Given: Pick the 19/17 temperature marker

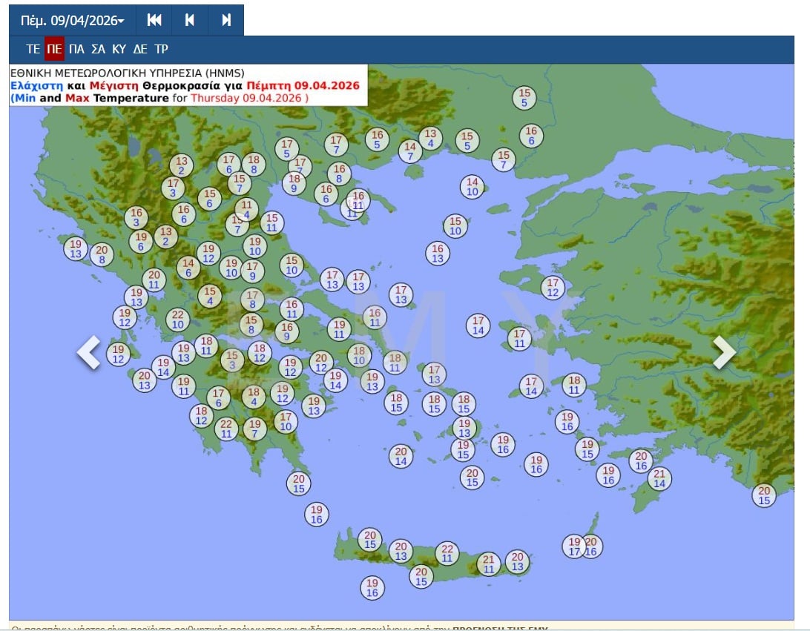Looking at the screenshot, I should click(573, 546).
